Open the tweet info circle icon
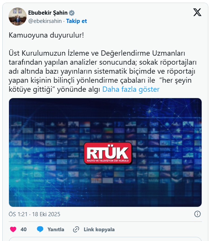Image resolution: width=211 pixels, height=241 pixels. 198,214
